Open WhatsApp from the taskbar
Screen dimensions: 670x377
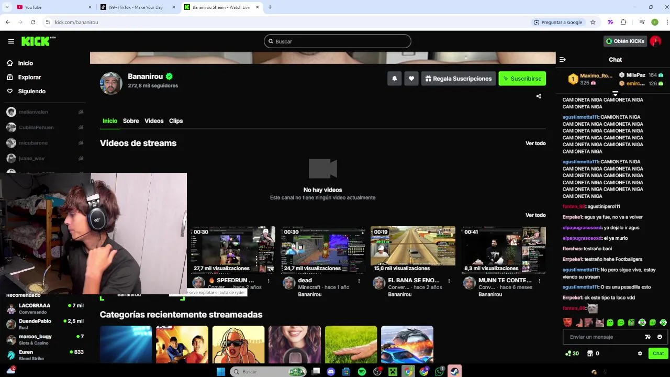point(439,371)
